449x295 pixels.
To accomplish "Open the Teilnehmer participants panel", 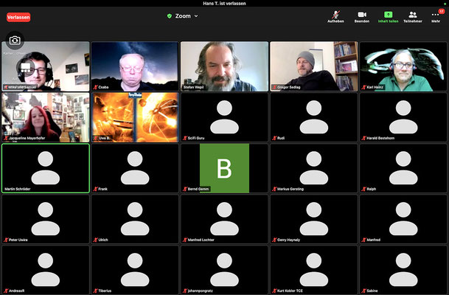I will (x=413, y=14).
